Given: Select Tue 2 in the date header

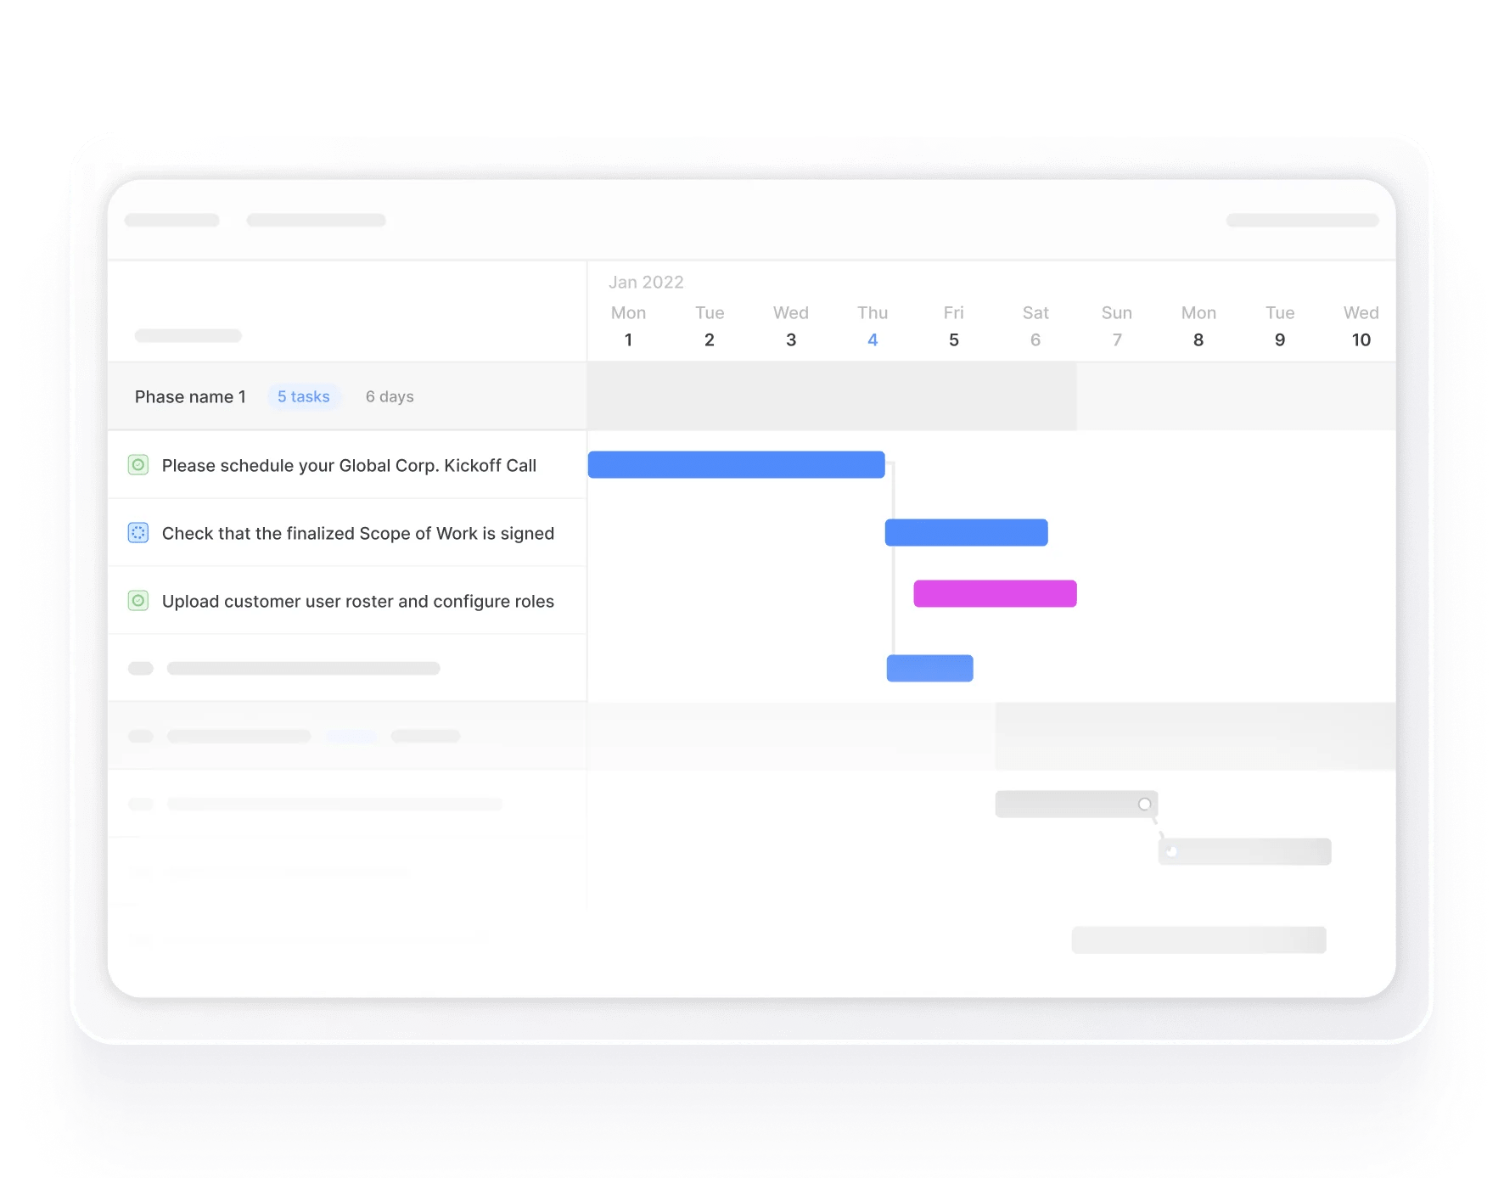Looking at the screenshot, I should [710, 326].
